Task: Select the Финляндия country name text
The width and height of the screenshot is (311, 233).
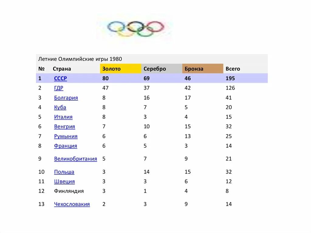Action: coord(69,191)
